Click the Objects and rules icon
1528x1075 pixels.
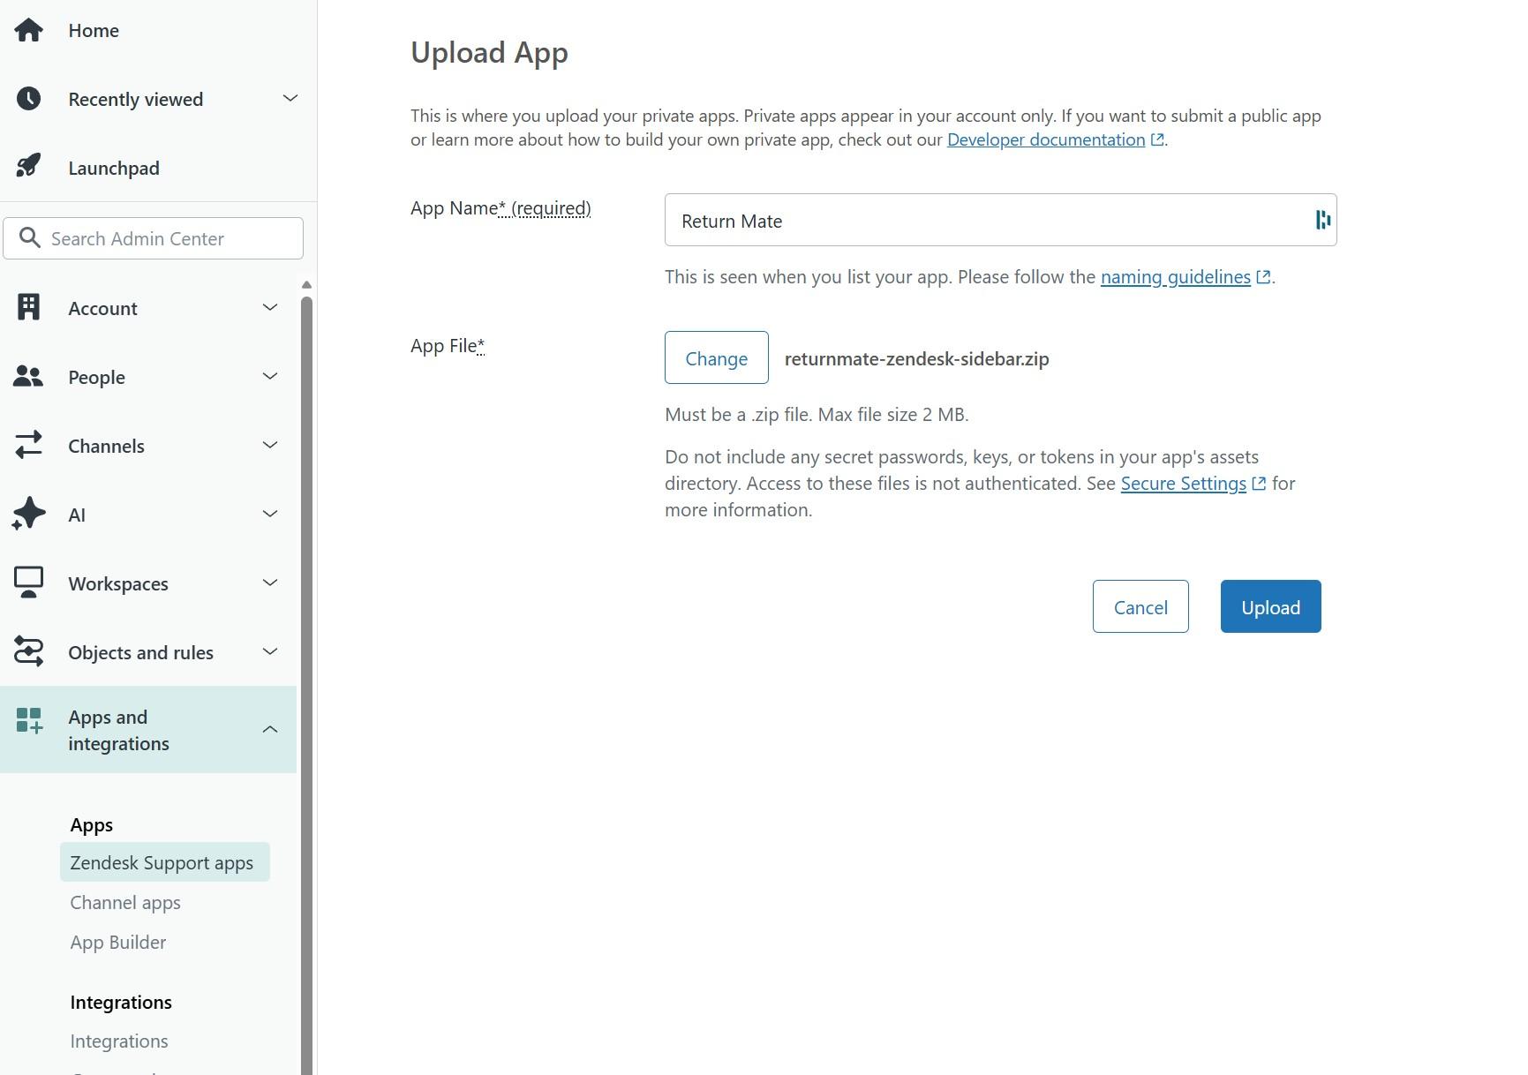(x=28, y=652)
